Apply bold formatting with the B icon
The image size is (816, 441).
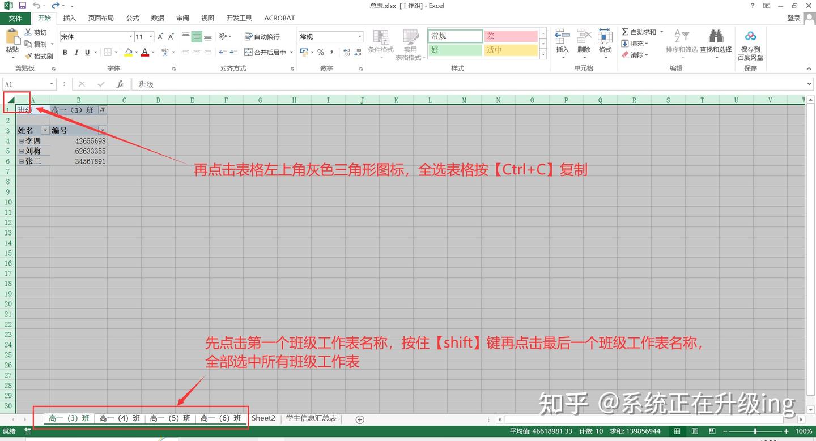[65, 52]
